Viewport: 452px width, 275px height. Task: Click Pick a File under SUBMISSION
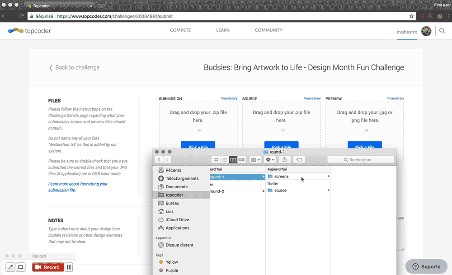click(x=198, y=145)
